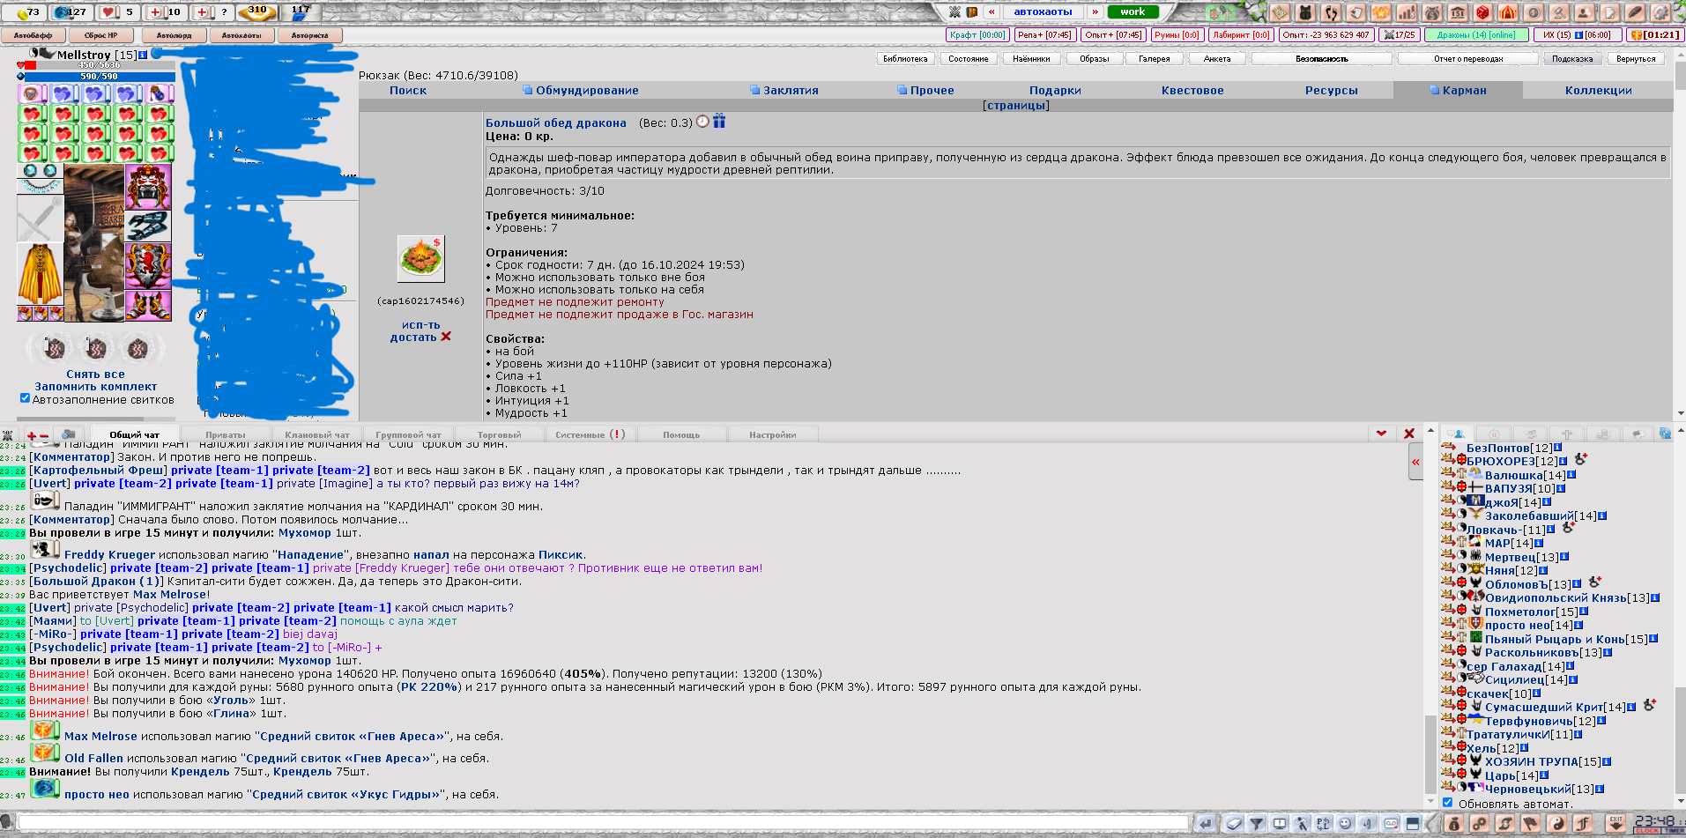The width and height of the screenshot is (1686, 838).
Task: Switch to CLOCK mode
Action: click(1646, 831)
